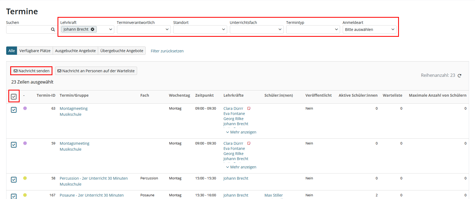
Task: Click the note icon beside Clara Dürrr in Montagsmeeting row
Action: coord(249,143)
